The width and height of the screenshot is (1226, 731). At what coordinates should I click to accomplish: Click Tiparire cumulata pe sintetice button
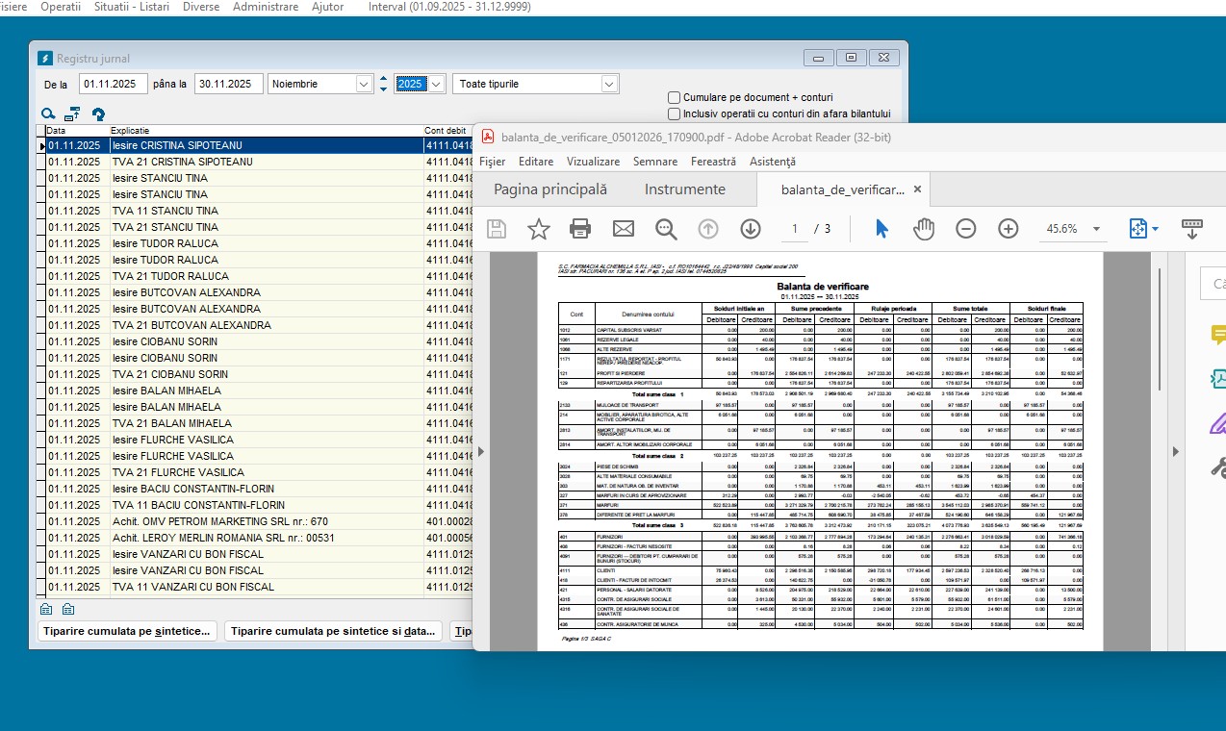127,631
